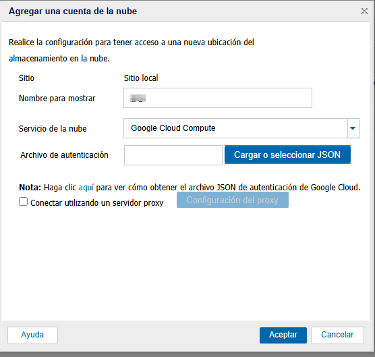Click the dialog title Agregar una cuenta de la nube
Screen dimensions: 375x357
[x=73, y=11]
